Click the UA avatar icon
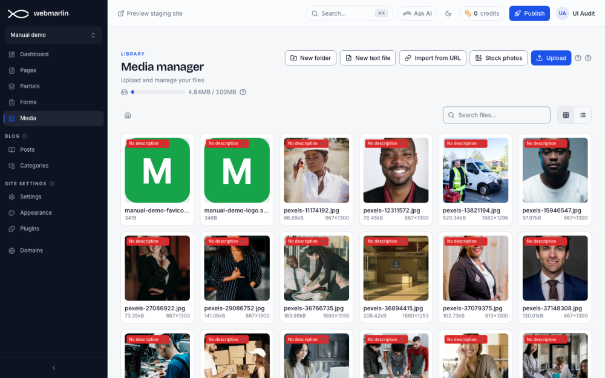Image resolution: width=605 pixels, height=378 pixels. click(x=562, y=13)
